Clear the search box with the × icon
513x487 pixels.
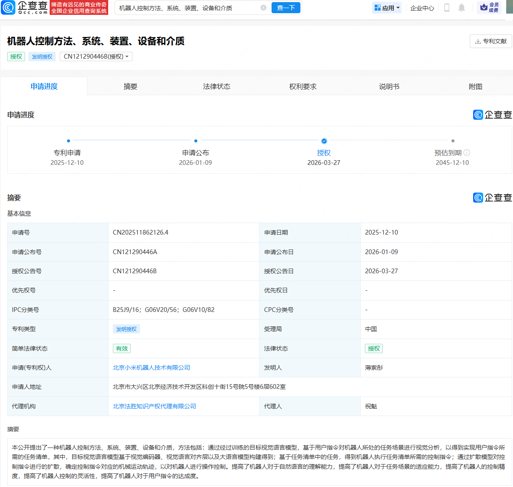(264, 7)
